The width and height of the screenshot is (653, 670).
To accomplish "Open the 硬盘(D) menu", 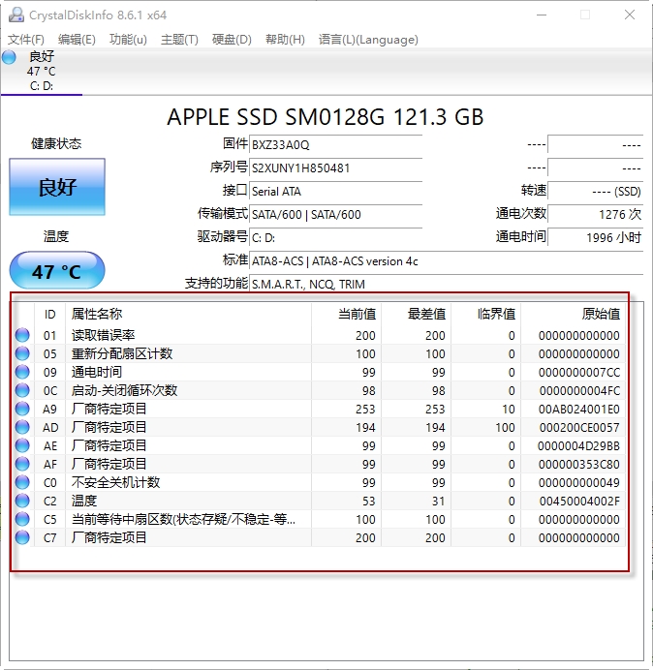I will coord(232,40).
